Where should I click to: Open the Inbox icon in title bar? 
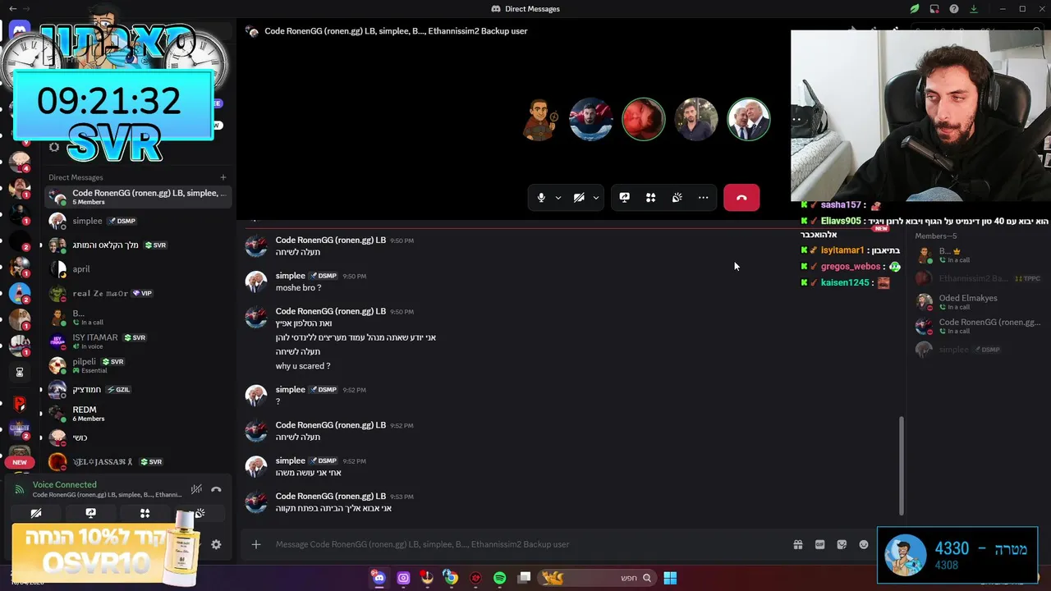pyautogui.click(x=934, y=9)
